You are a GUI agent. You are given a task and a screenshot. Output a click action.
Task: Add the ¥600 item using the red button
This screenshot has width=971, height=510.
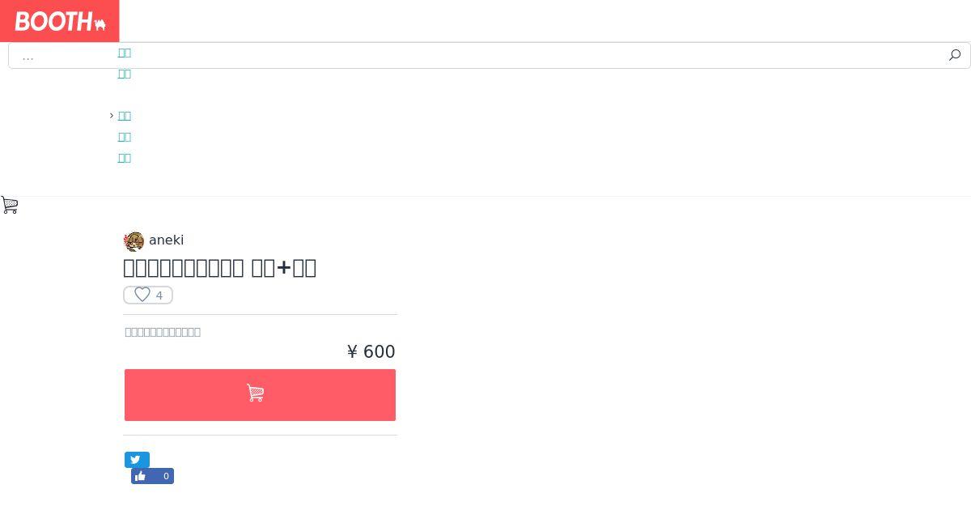(x=260, y=395)
